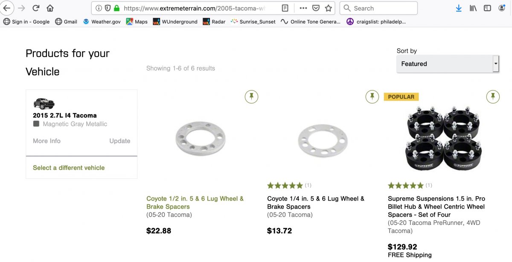The width and height of the screenshot is (512, 262).
Task: Open the Sort by Featured dropdown
Action: tap(448, 64)
